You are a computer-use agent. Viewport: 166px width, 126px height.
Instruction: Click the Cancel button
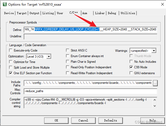tap(84, 120)
